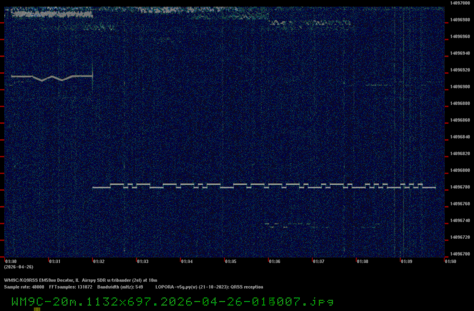Click the 01:31 time axis label
Viewport: 474px width, 311px height.
[x=55, y=261]
